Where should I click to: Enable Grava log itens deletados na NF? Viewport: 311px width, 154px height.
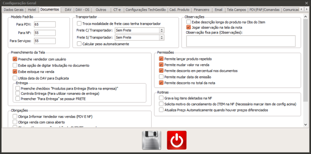point(161,98)
